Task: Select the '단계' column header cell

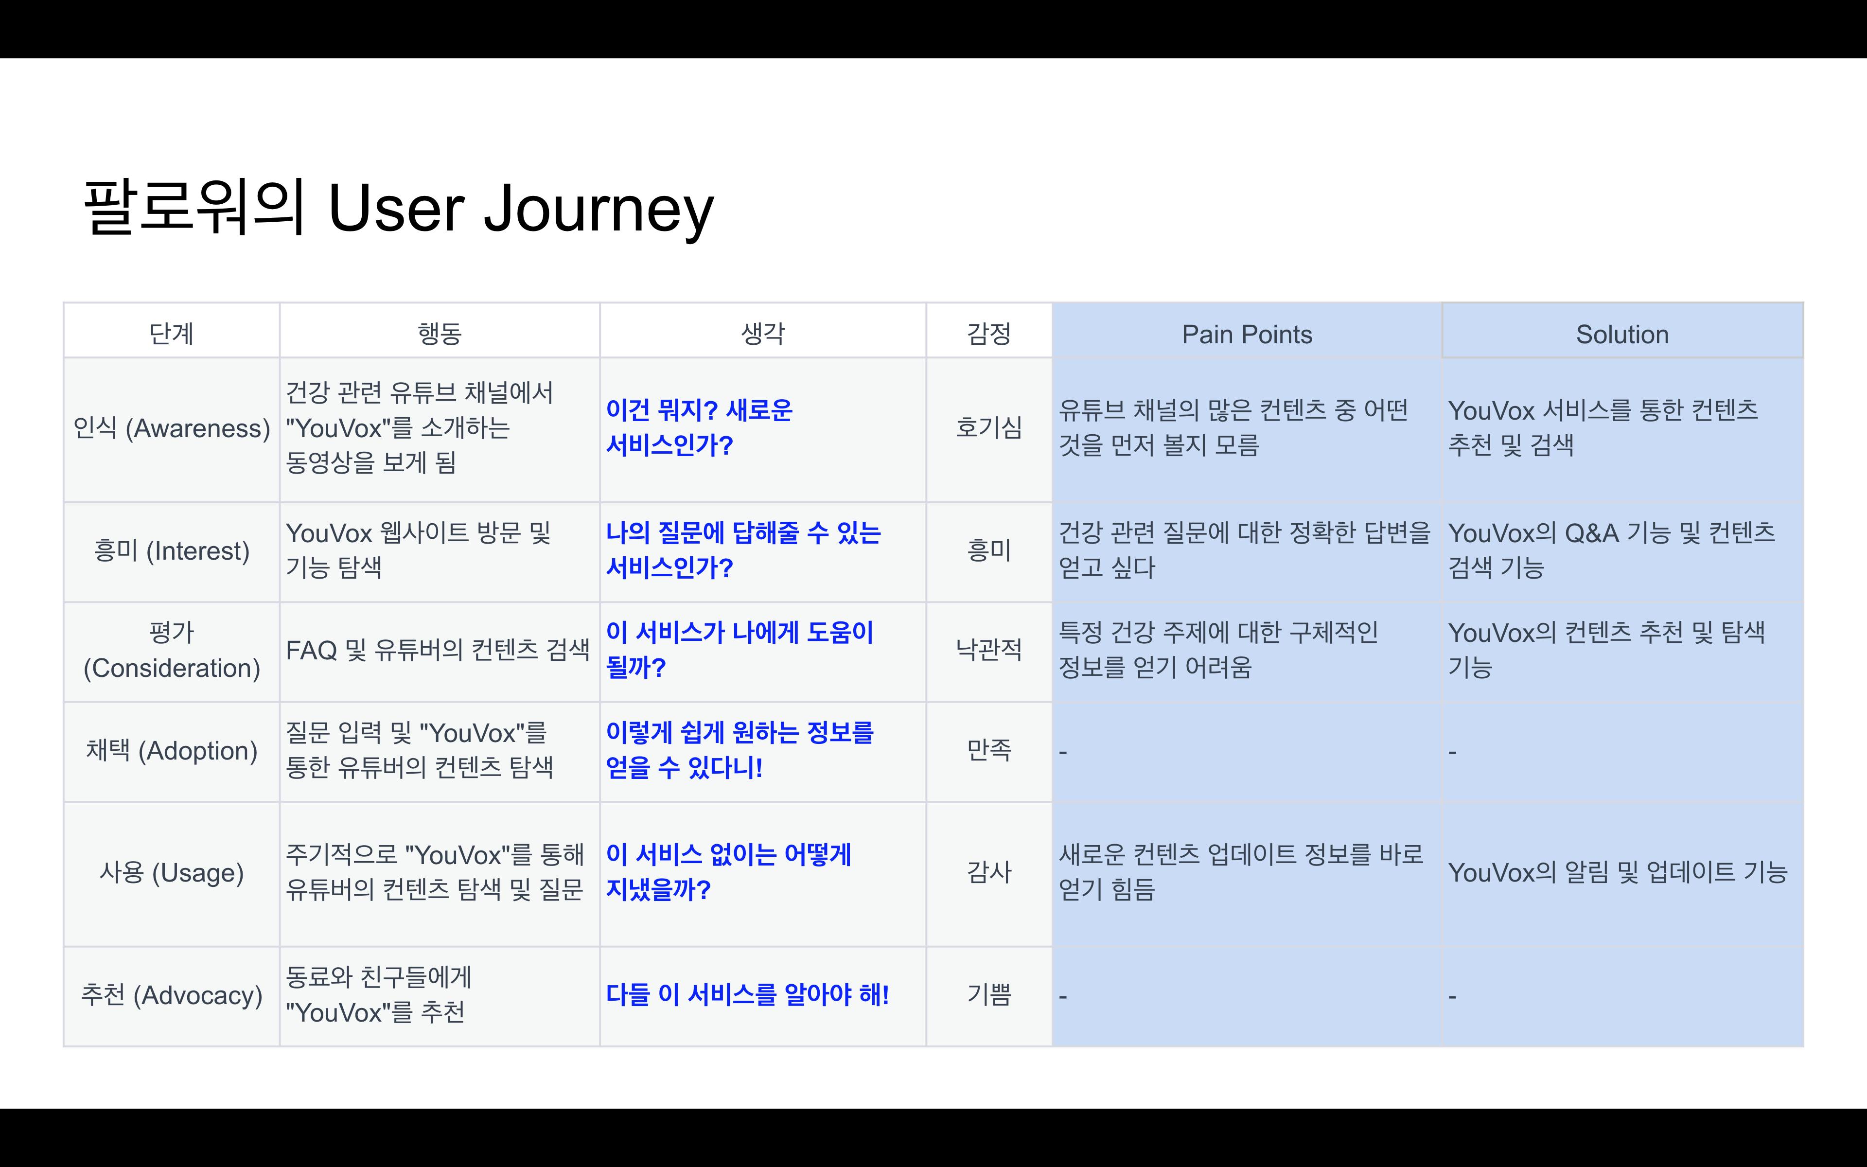Action: click(171, 331)
